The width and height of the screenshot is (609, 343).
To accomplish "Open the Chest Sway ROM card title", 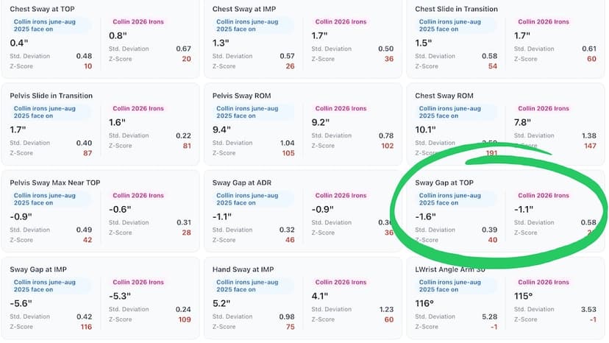I will coord(444,96).
